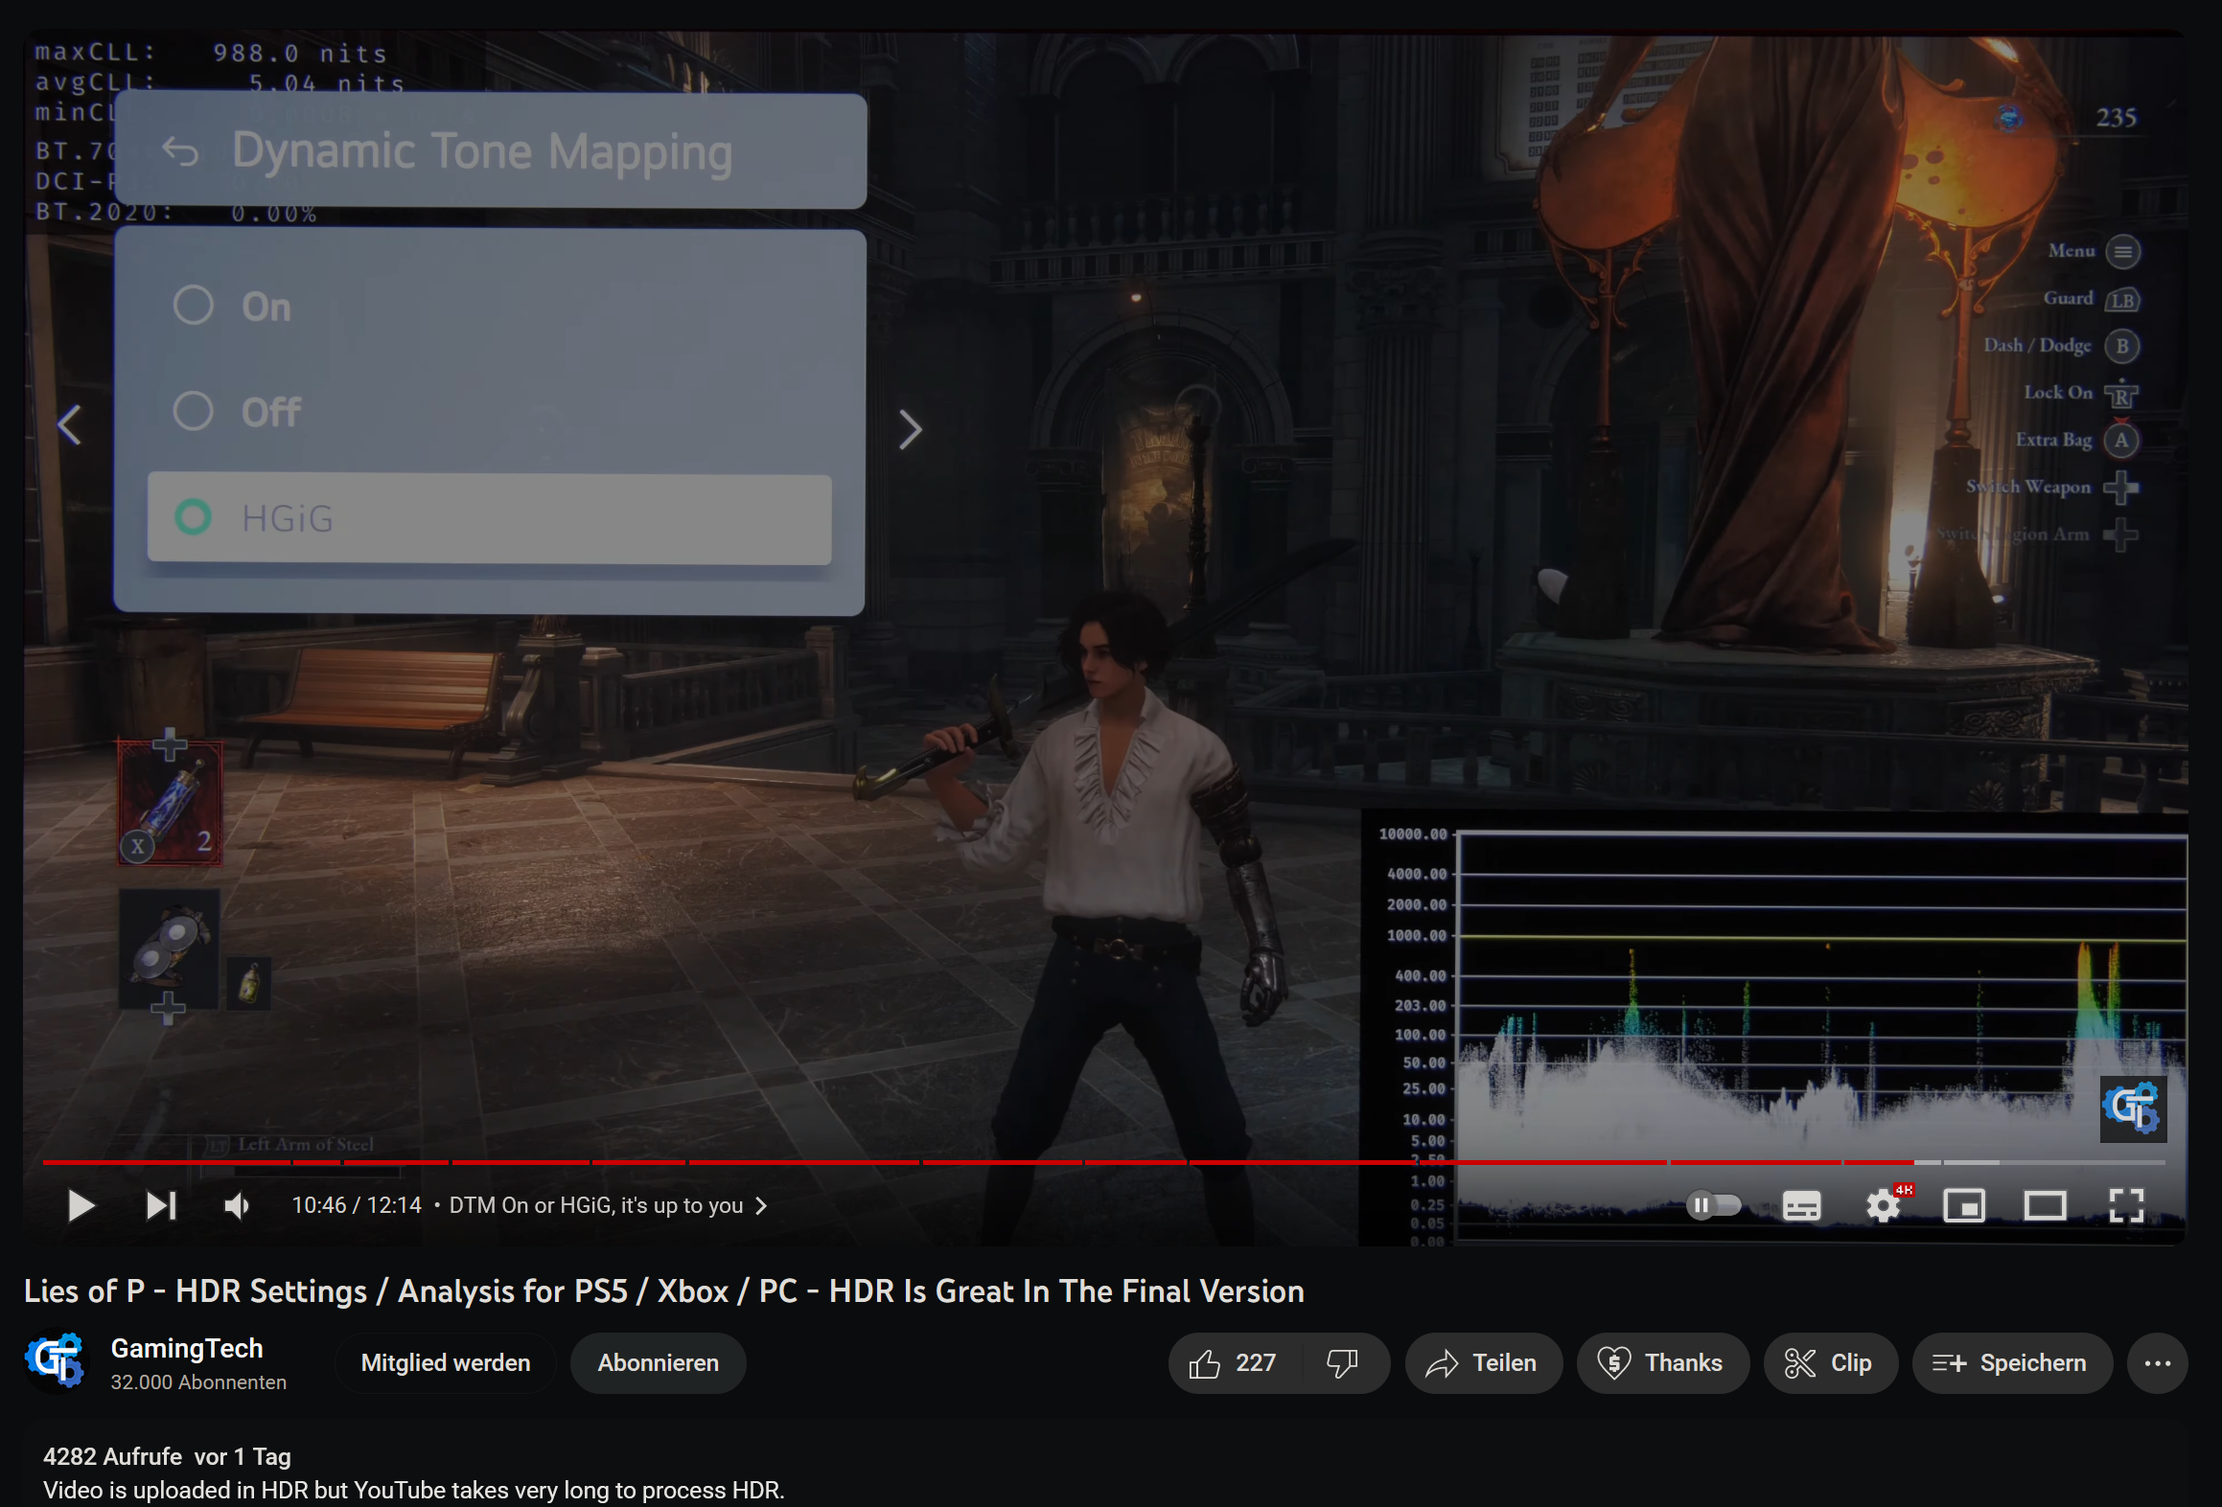Mute the video audio
Screen dimensions: 2222x1507
click(x=241, y=1204)
